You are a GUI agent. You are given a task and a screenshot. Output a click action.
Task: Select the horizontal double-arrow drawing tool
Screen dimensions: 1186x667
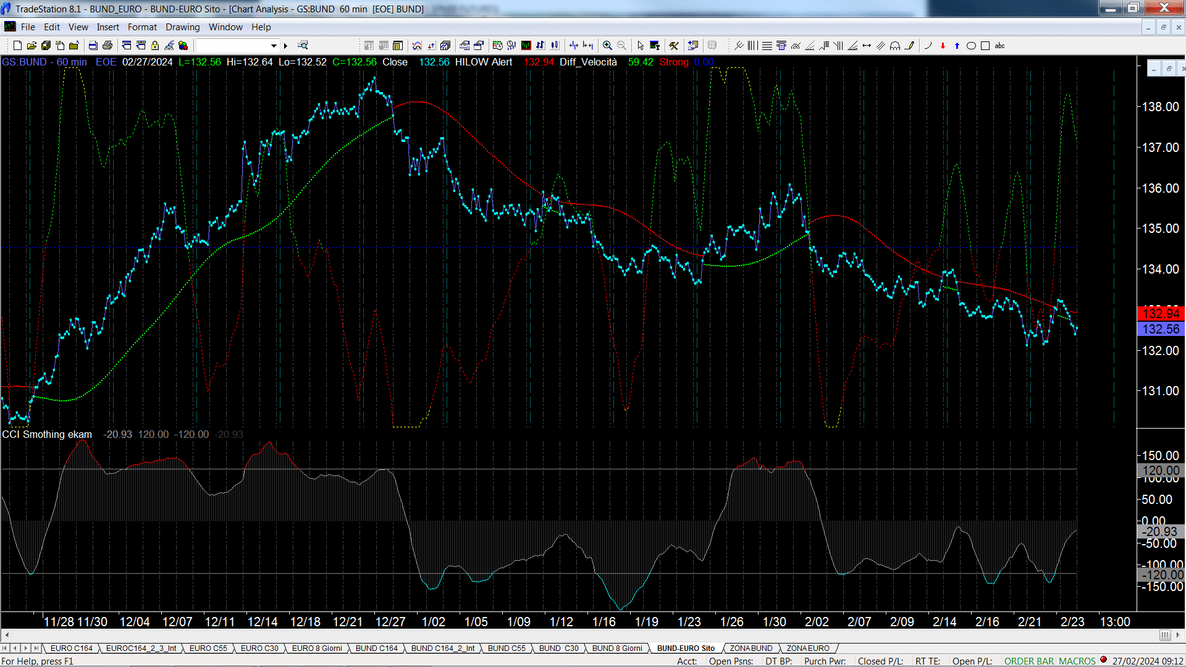click(867, 46)
